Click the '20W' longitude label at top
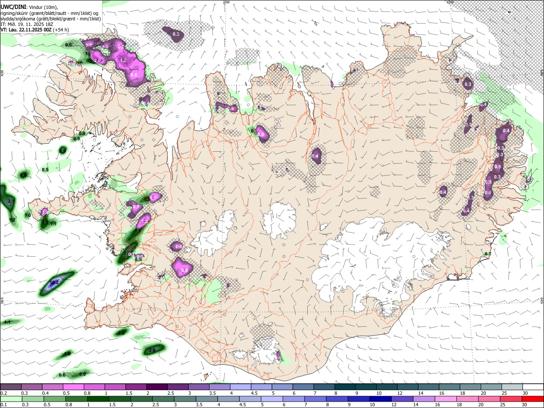This screenshot has width=544, height=408. click(226, 2)
